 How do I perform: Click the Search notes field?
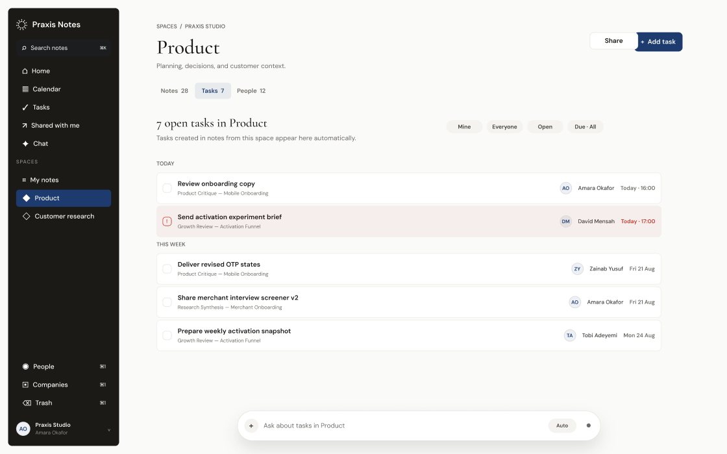[x=64, y=48]
